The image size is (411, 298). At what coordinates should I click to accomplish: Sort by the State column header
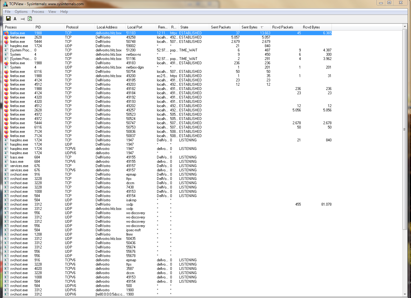click(194, 27)
